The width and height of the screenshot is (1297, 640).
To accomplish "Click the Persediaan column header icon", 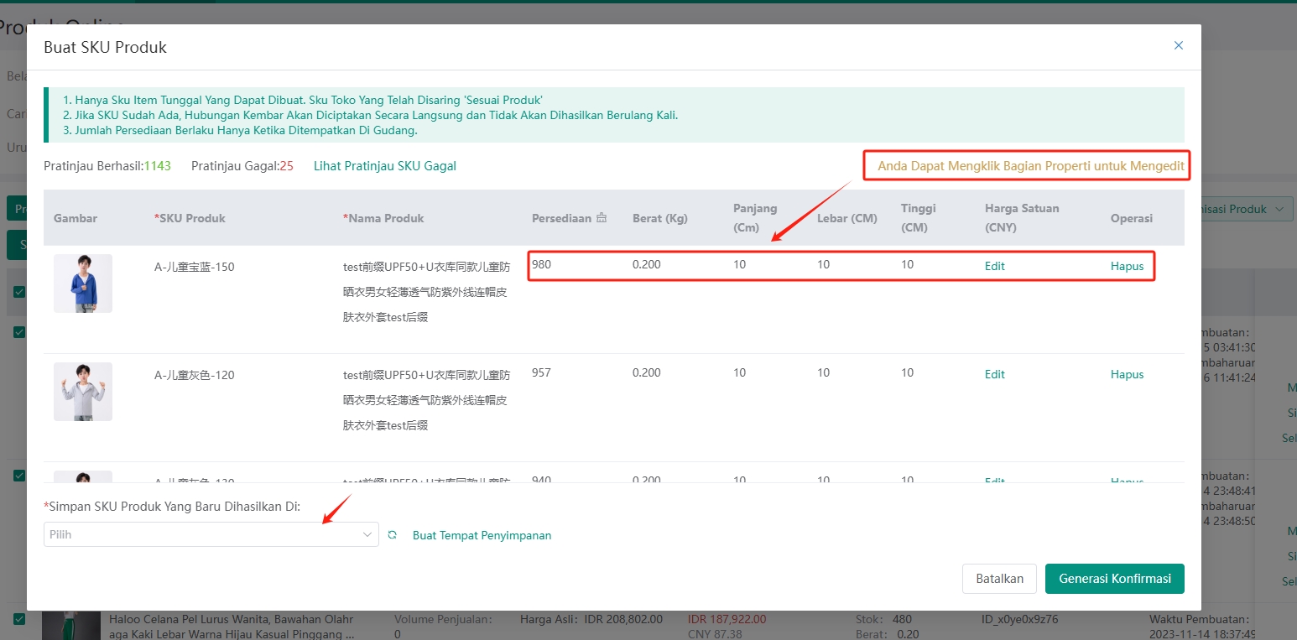I will 601,218.
